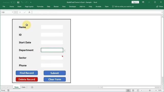Click the vertical scrollbar up arrow
The width and height of the screenshot is (164, 92).
pos(162,16)
